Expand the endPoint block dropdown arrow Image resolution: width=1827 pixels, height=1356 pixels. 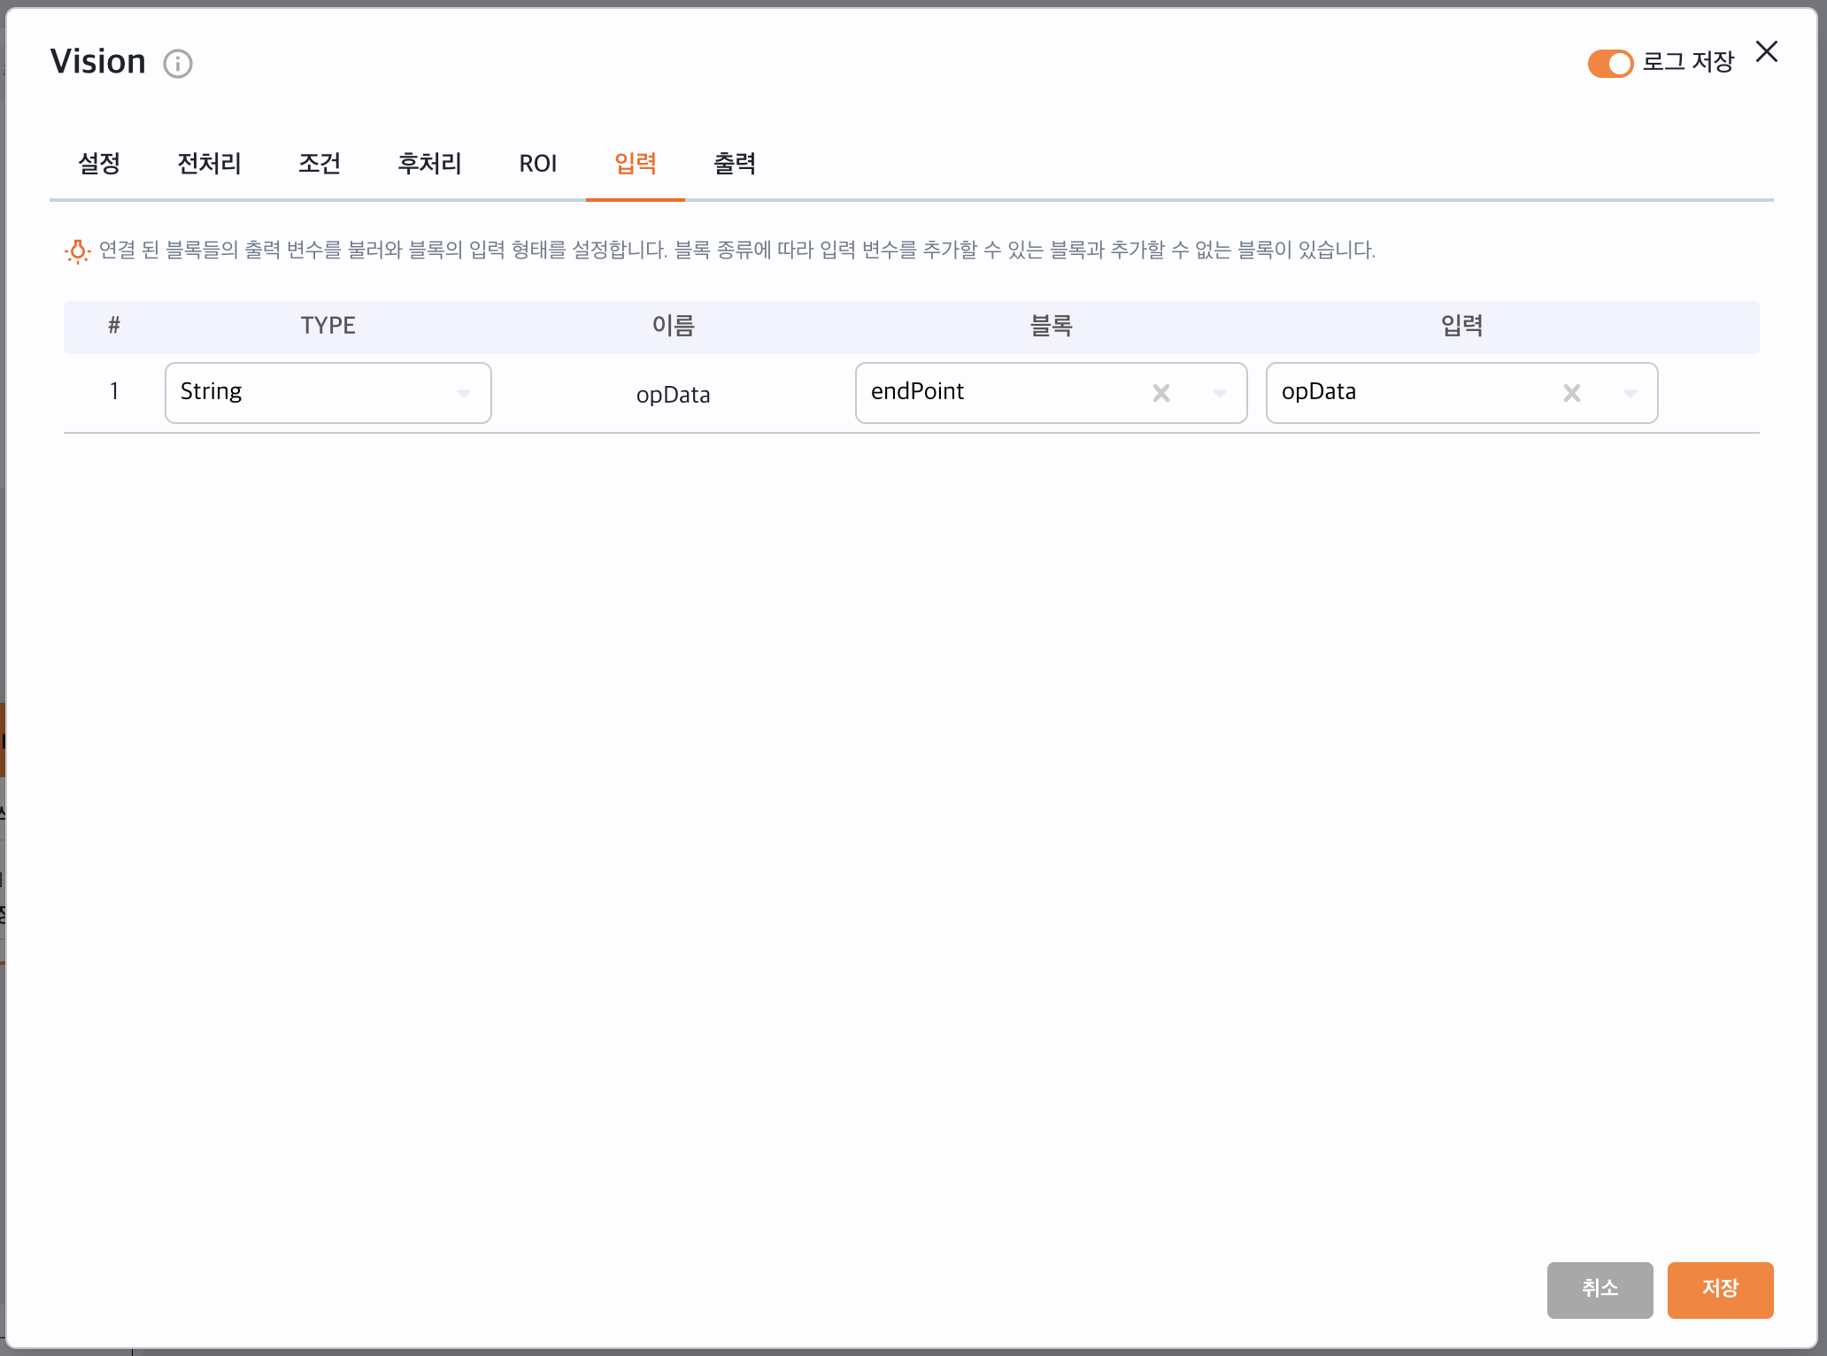(1220, 393)
